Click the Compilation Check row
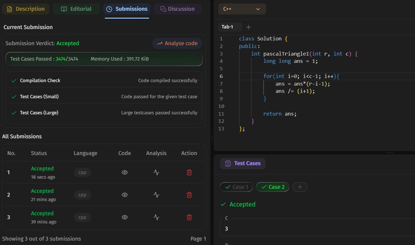 point(104,80)
